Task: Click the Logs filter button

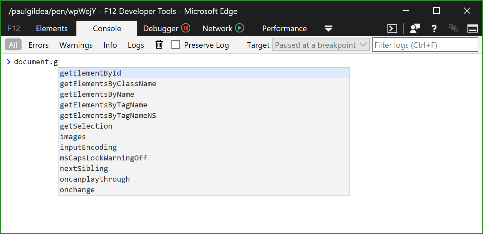Action: tap(136, 45)
